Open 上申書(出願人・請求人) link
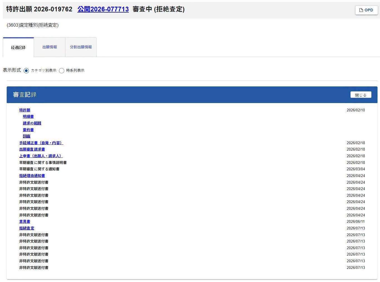Viewport: 380px width, 282px height. [x=41, y=156]
